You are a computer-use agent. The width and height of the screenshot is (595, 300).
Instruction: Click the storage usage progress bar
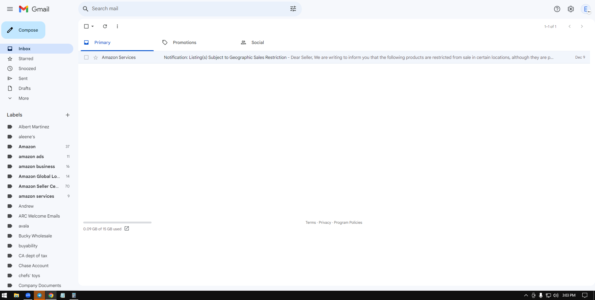coord(117,223)
